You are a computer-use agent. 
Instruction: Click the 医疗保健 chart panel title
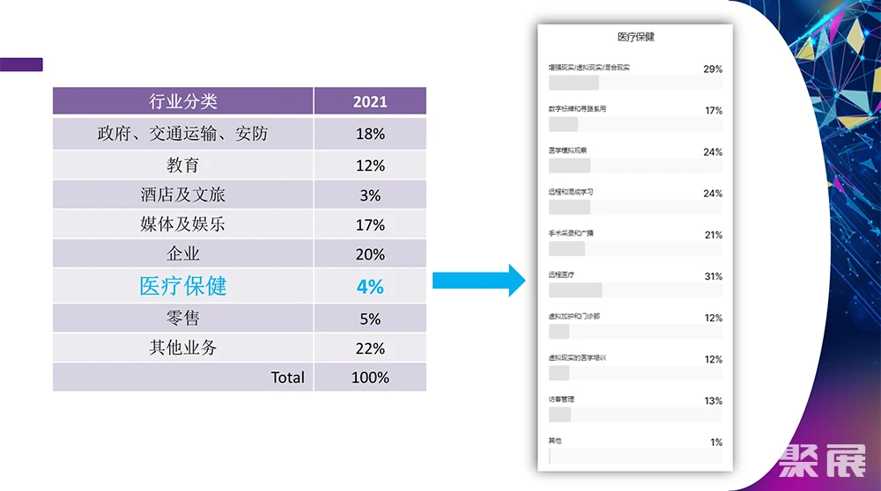(x=635, y=37)
